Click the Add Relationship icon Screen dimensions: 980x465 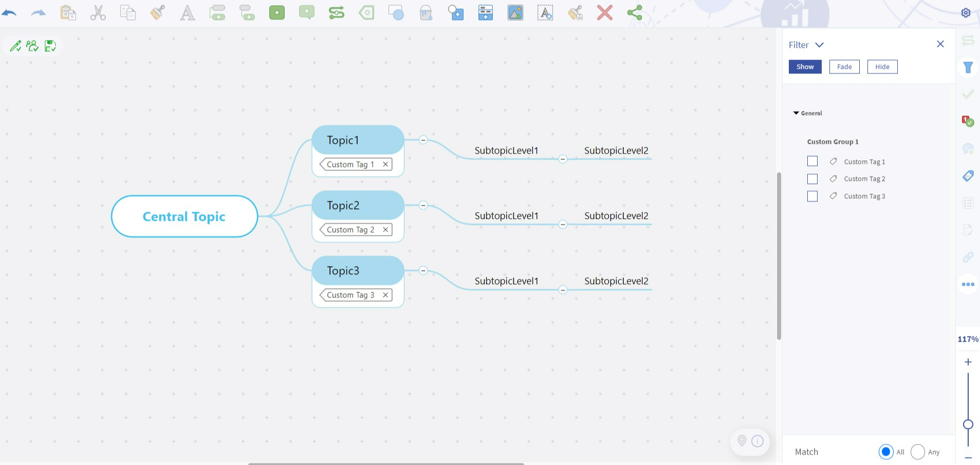click(x=336, y=13)
